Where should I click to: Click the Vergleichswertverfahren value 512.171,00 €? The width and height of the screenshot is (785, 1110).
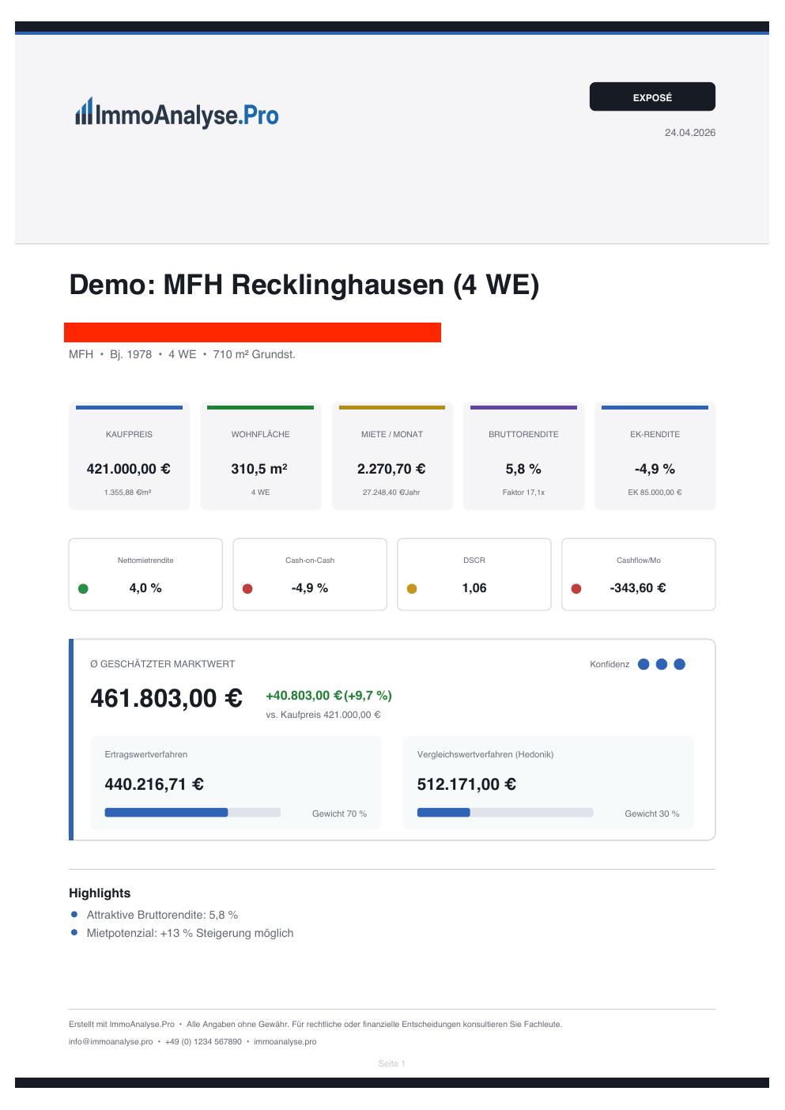466,784
